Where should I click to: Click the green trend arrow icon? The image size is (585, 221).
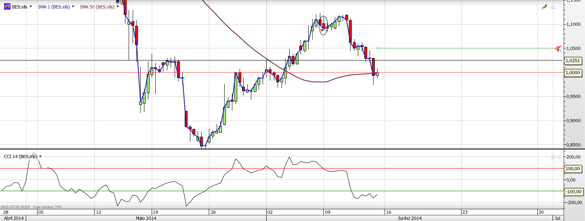(x=545, y=7)
